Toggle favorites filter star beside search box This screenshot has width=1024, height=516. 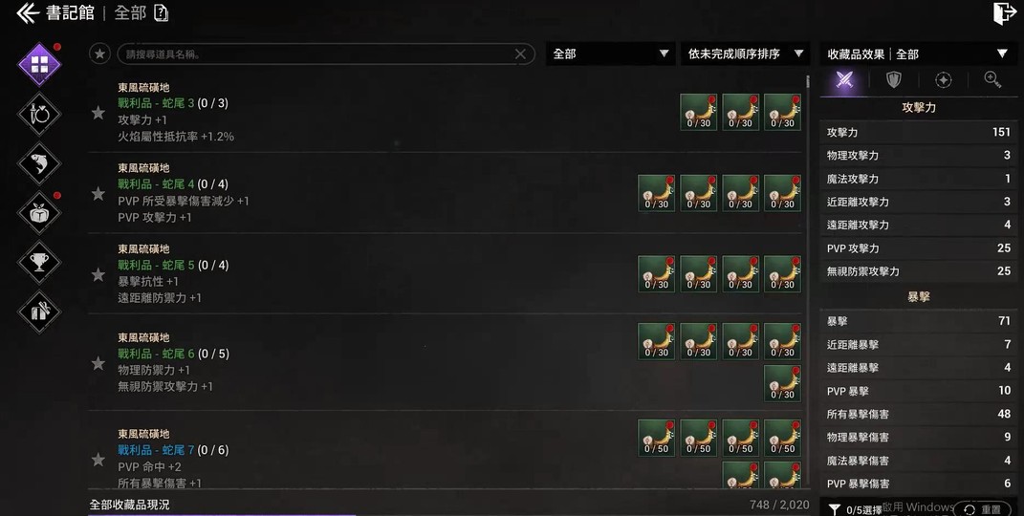point(100,54)
